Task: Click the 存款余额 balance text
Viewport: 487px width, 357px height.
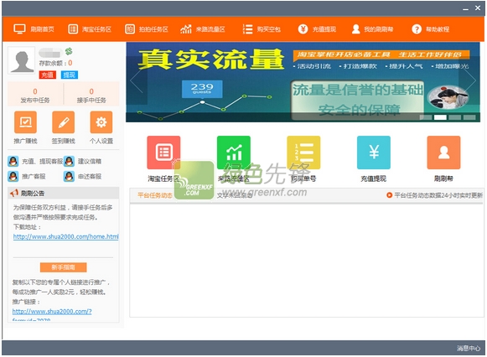Action: click(x=55, y=63)
